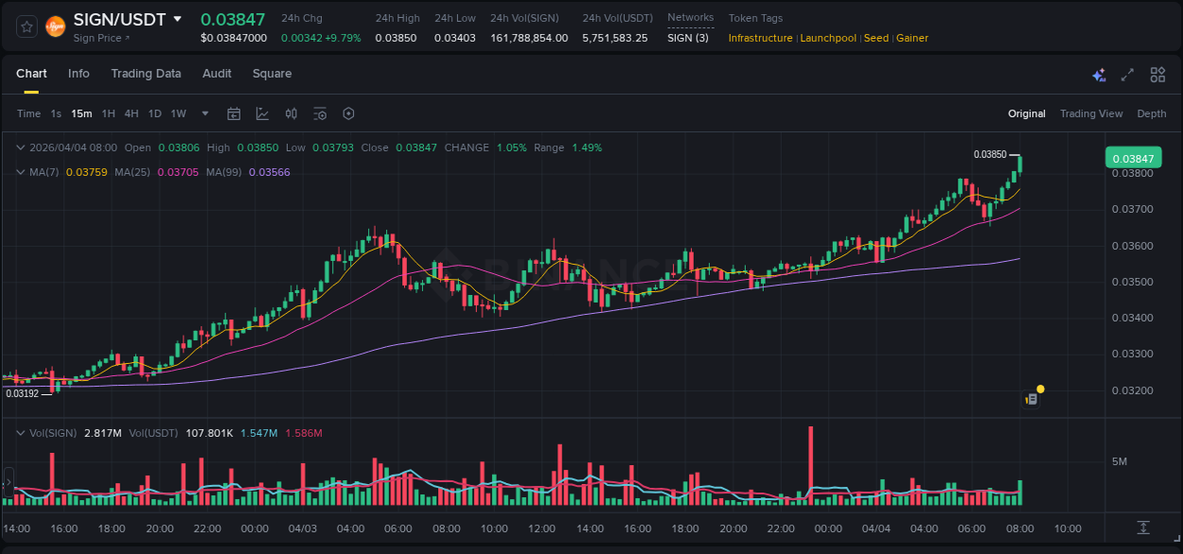Open the Launchpool token tag link

[828, 38]
